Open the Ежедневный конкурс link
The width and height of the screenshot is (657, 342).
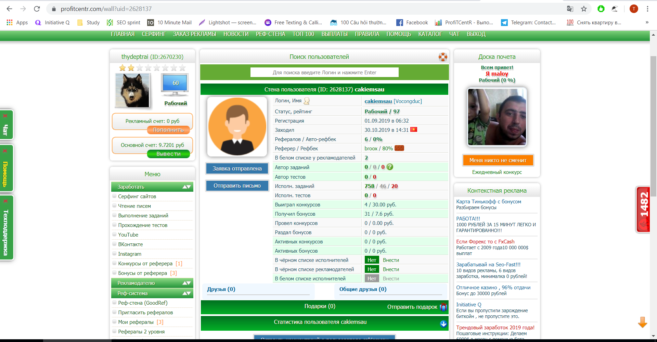tap(497, 172)
